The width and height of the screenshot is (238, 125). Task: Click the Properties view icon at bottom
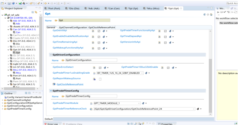pos(159,124)
